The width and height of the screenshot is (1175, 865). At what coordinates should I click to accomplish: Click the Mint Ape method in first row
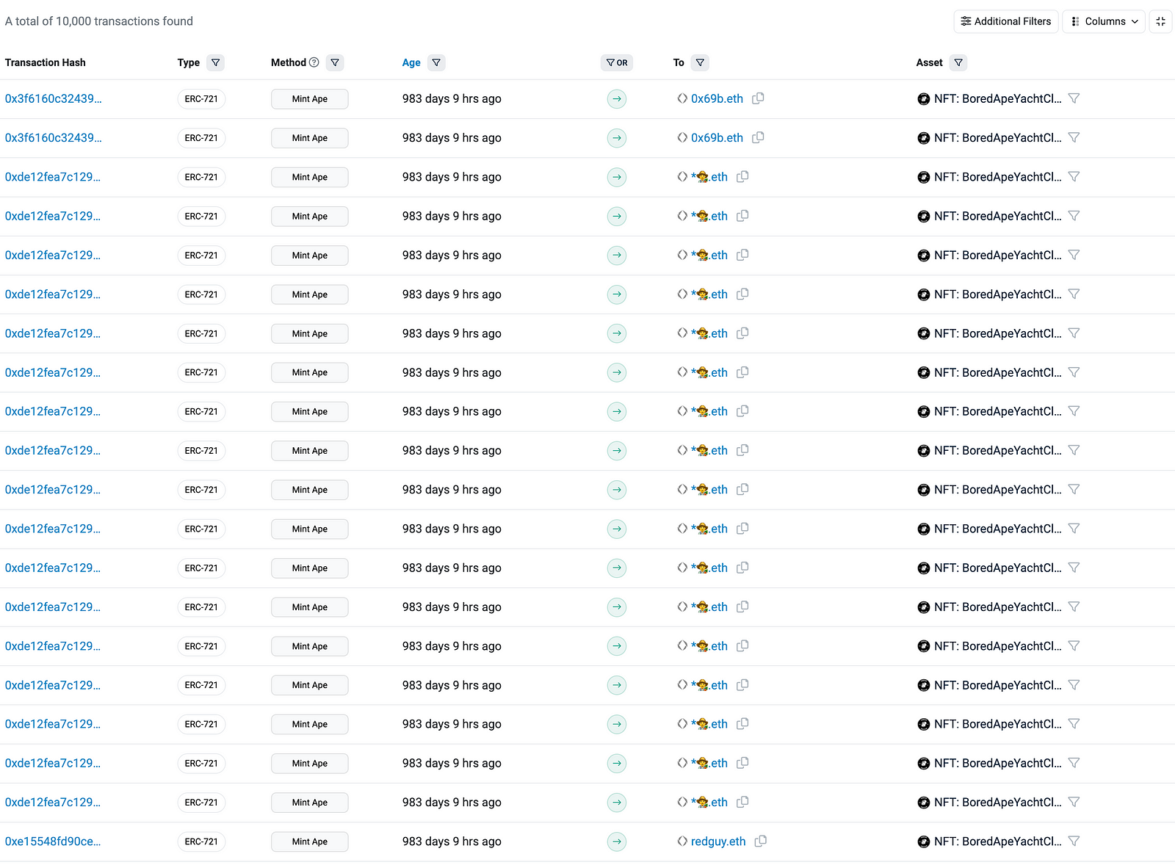coord(309,99)
